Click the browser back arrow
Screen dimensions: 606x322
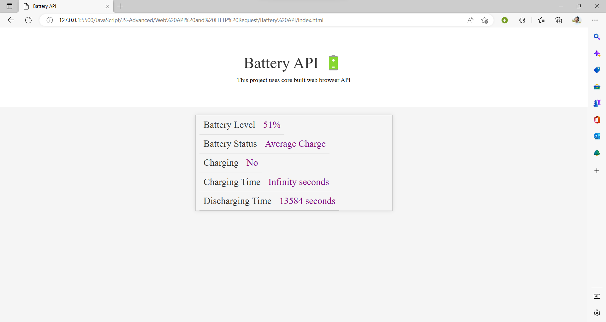point(11,20)
